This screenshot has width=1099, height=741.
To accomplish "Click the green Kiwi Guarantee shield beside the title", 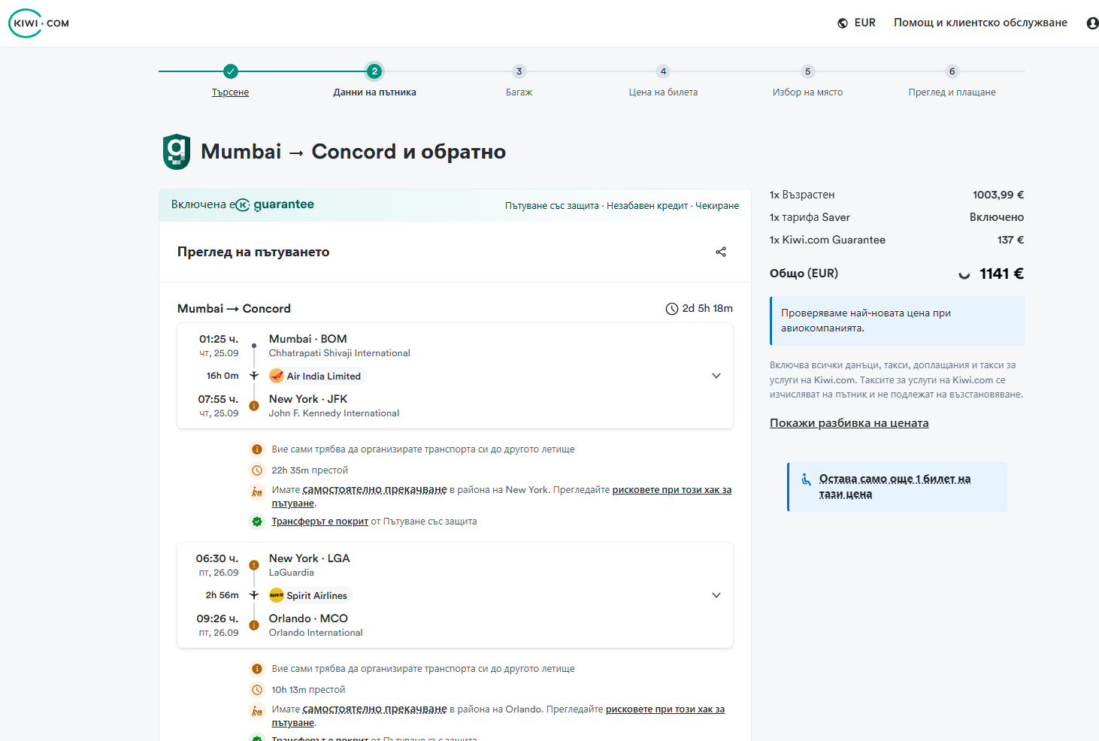I will [177, 152].
